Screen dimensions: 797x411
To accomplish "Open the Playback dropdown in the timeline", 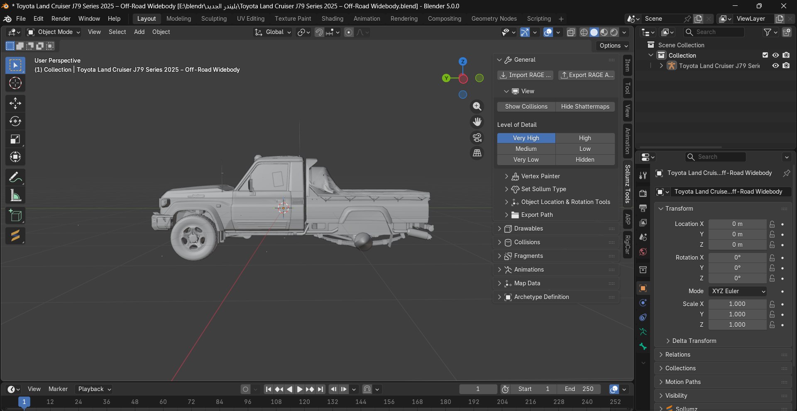I will tap(95, 389).
